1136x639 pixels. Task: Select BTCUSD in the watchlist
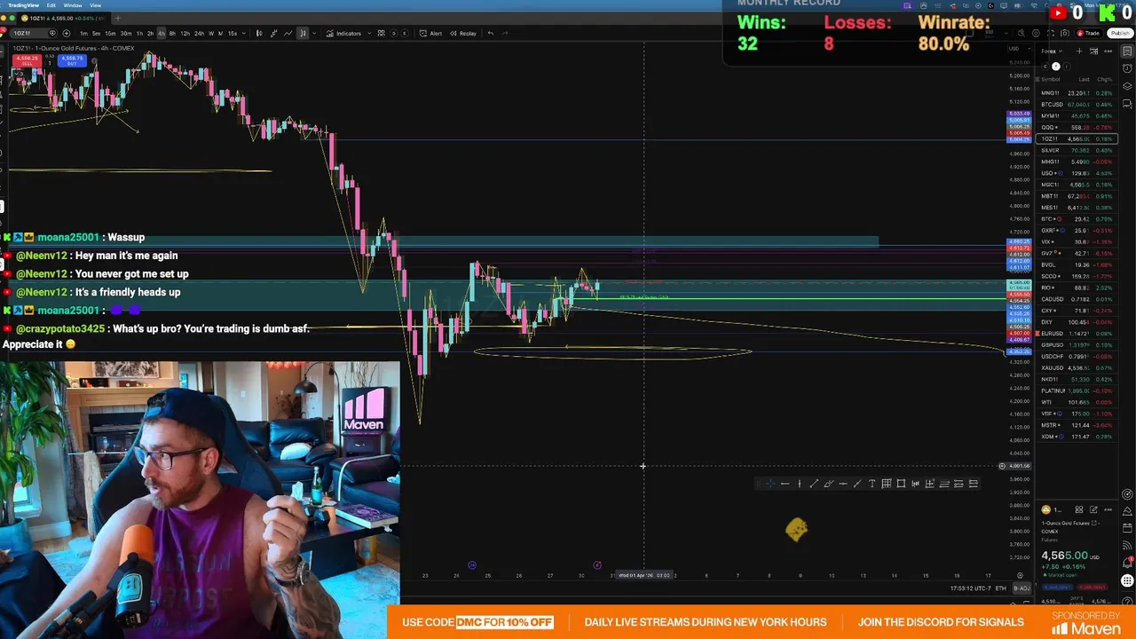[x=1077, y=105]
